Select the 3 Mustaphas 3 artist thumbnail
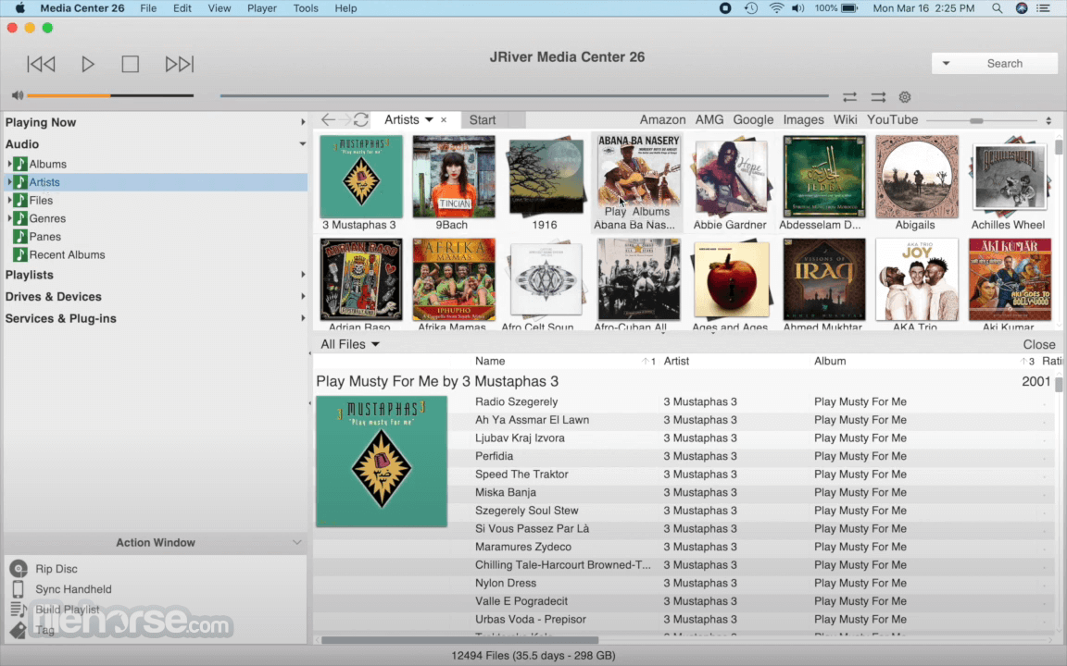Image resolution: width=1067 pixels, height=666 pixels. tap(360, 177)
